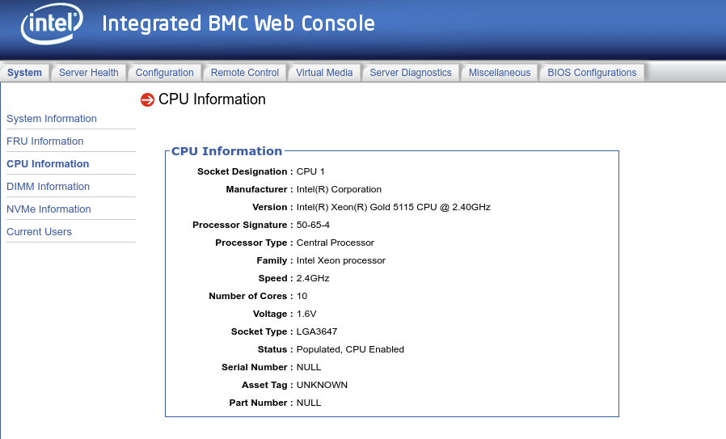Select the Virtual Media tab
Viewport: 726px width, 439px height.
[x=324, y=73]
